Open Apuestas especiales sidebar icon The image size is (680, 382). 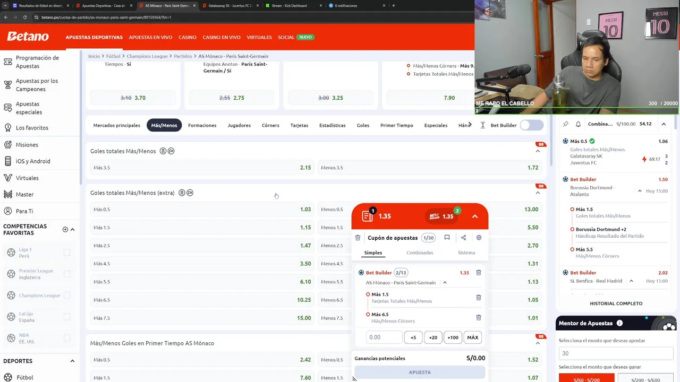click(8, 108)
